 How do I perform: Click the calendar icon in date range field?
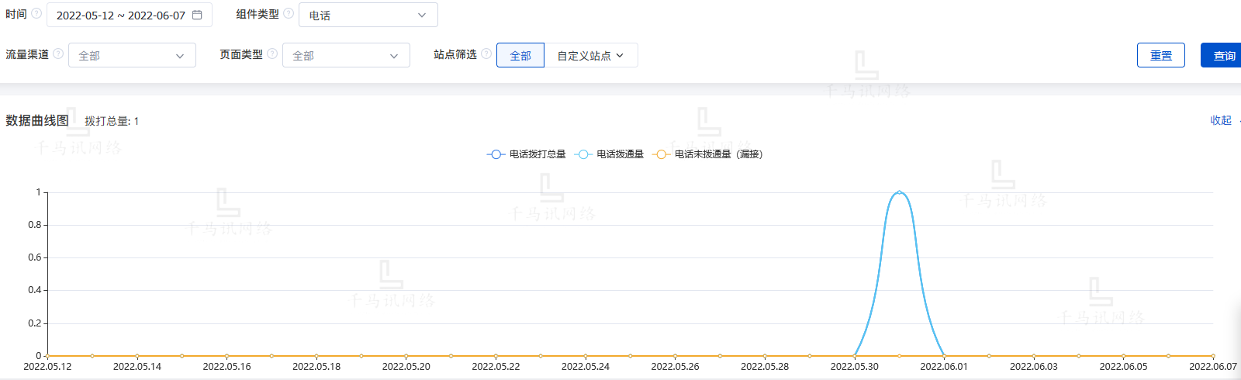coord(197,15)
